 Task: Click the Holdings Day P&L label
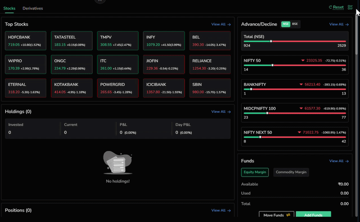[x=183, y=125]
